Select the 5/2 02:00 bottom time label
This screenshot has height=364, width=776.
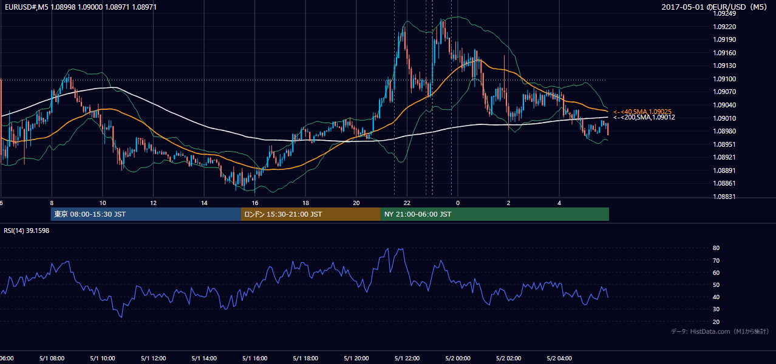pos(509,358)
